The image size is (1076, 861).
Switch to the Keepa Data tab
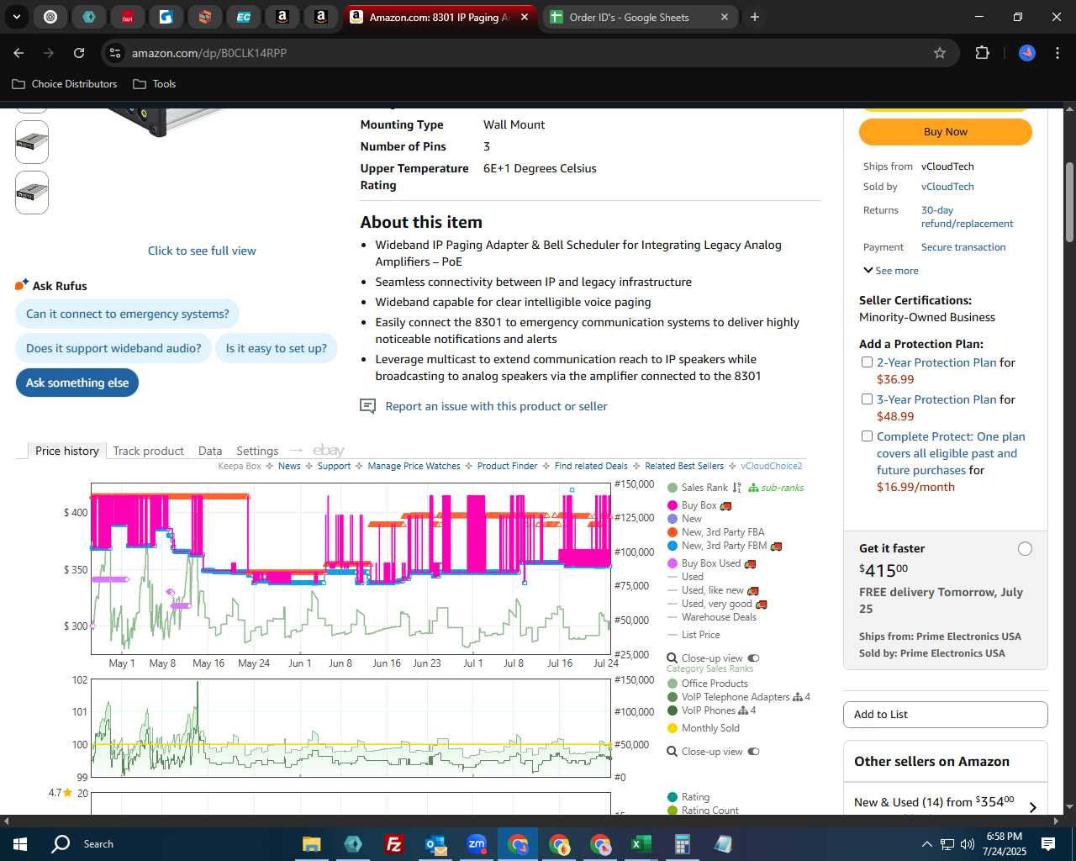pos(210,451)
